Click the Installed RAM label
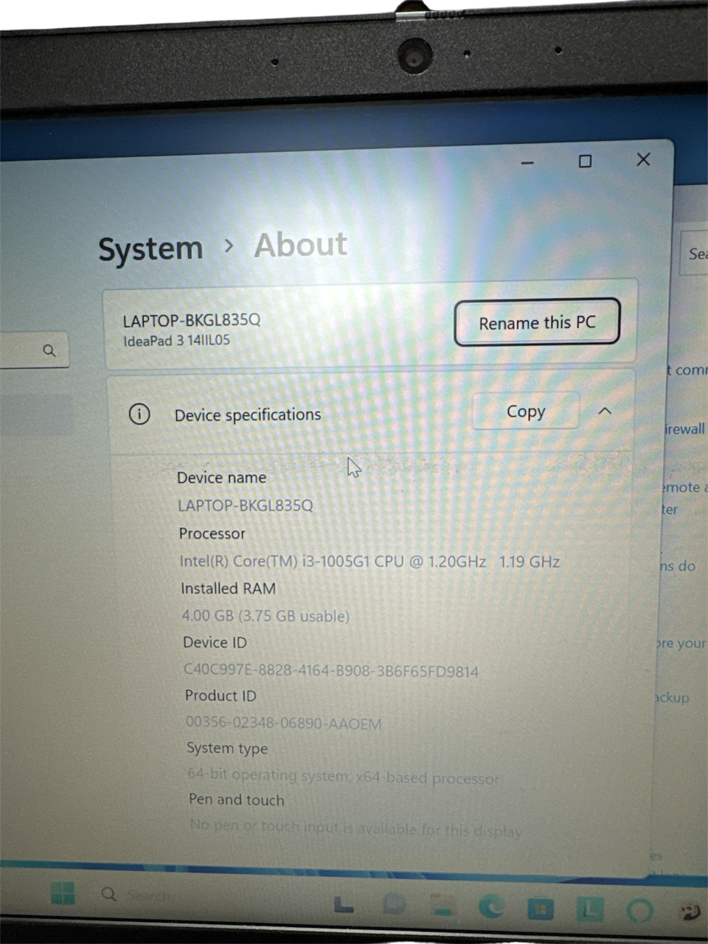 229,589
